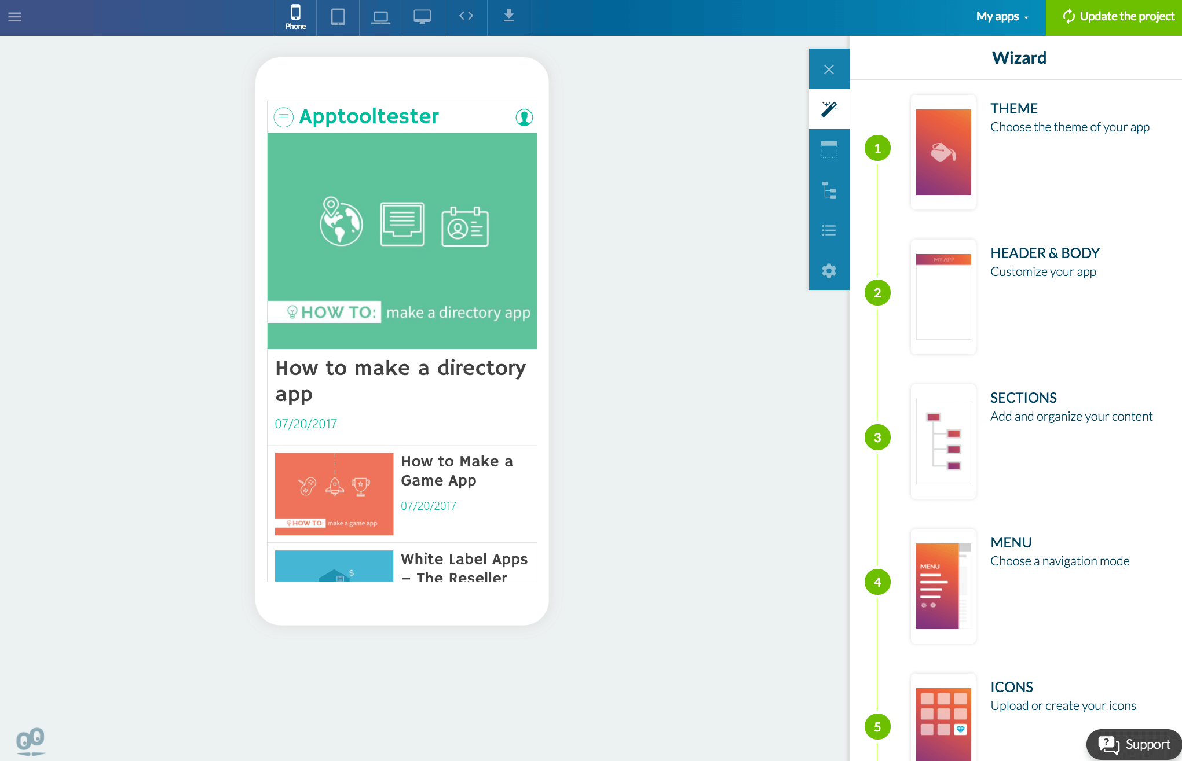Select the Wizard magic wand sidebar icon
Screen dimensions: 1182x761
(829, 109)
